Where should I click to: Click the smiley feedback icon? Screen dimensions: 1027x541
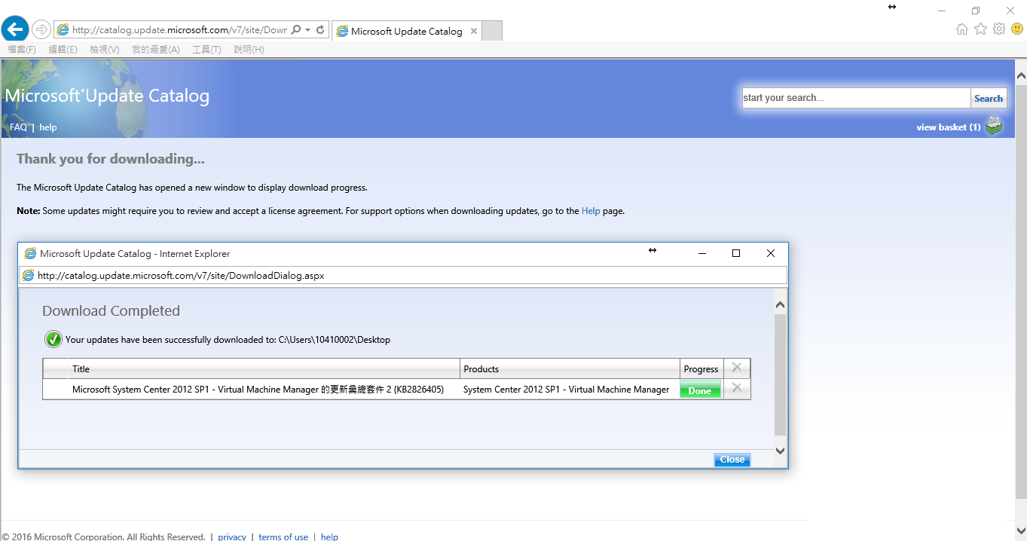1017,29
